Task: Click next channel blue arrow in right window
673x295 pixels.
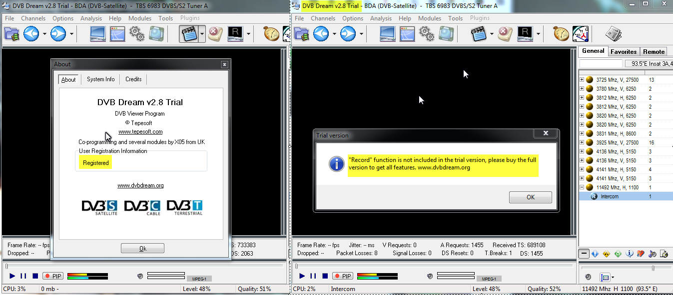Action: tap(348, 34)
